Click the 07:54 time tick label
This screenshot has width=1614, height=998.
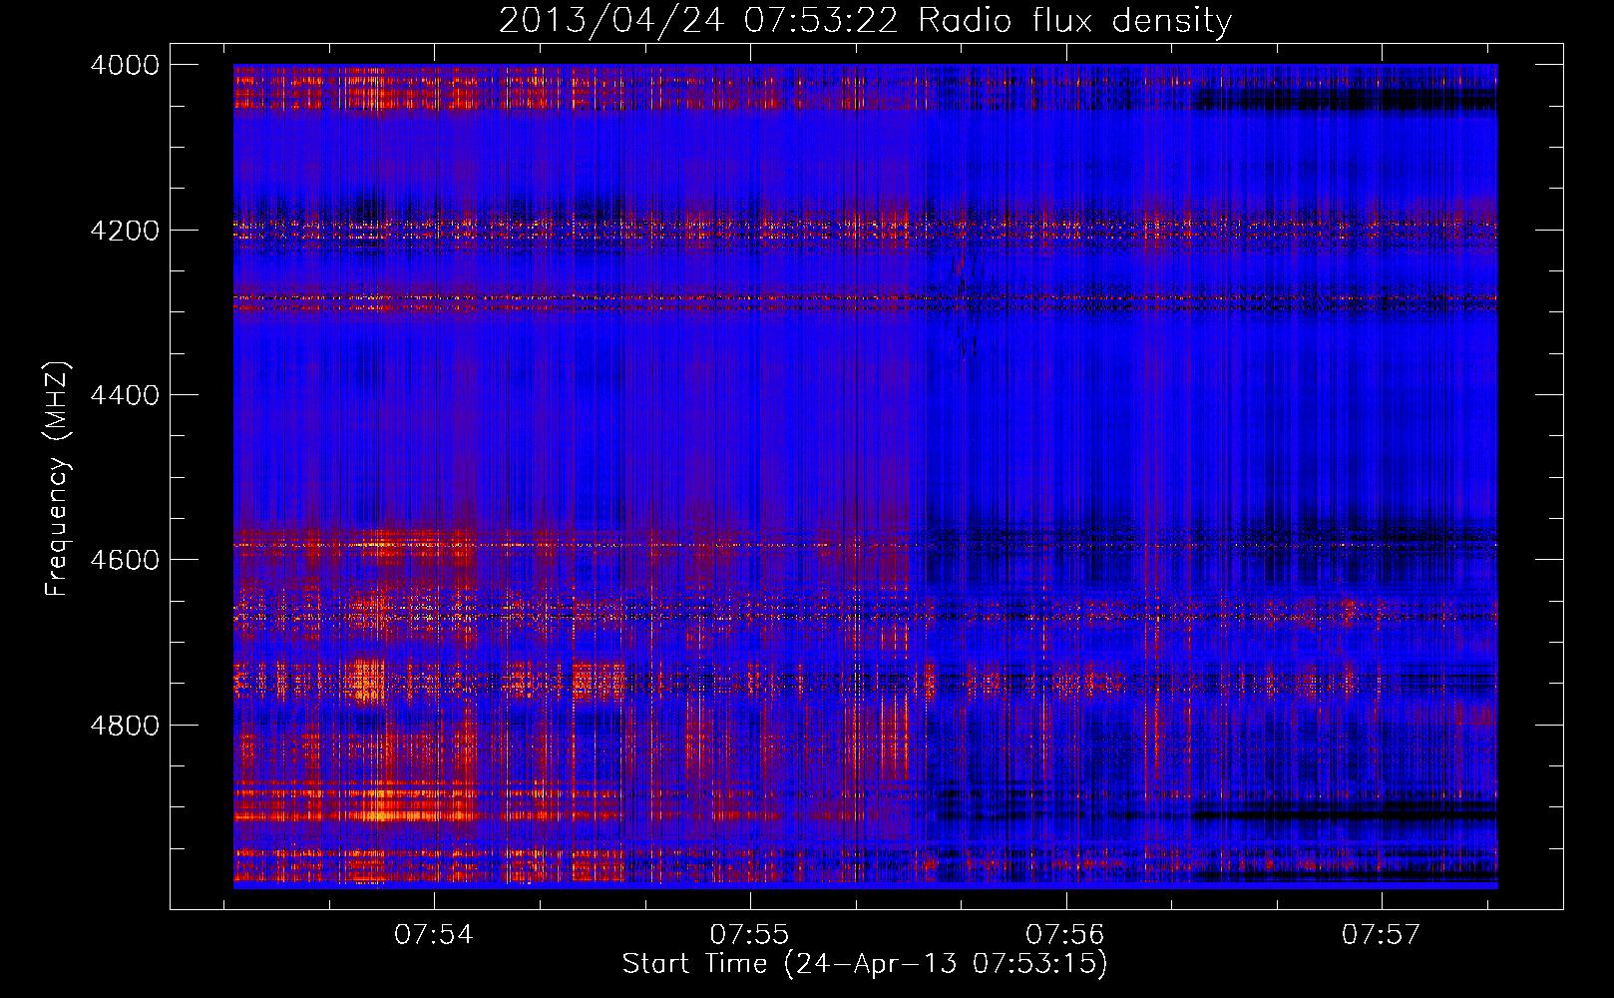(434, 935)
